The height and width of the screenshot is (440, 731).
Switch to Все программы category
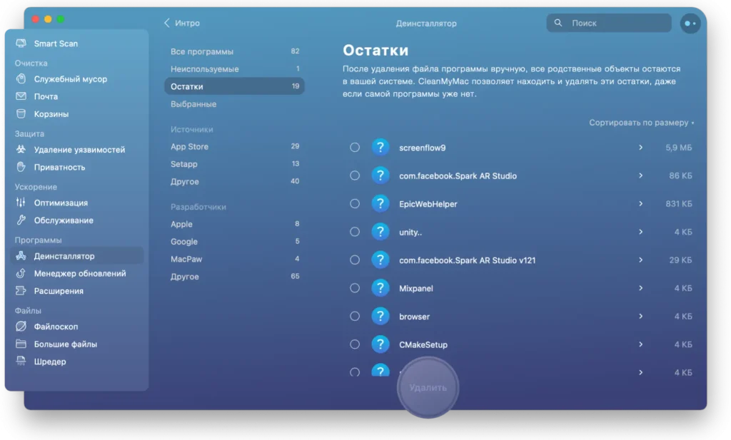tap(202, 51)
